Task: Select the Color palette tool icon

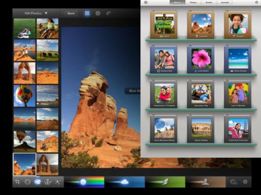Action: pyautogui.click(x=37, y=182)
